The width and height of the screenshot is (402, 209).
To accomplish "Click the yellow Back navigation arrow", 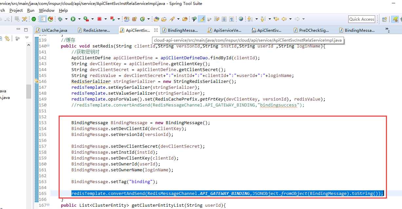I will 284,19.
